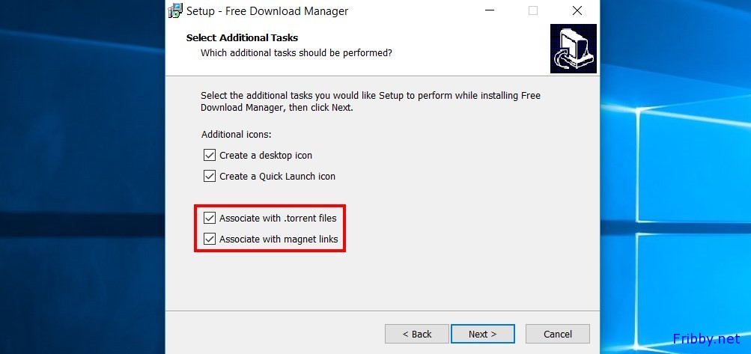
Task: Click the Additional icons label
Action: point(236,135)
